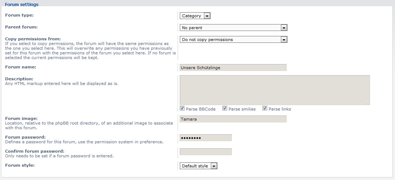Click the Forum password masked field
Image resolution: width=395 pixels, height=180 pixels.
(205, 138)
